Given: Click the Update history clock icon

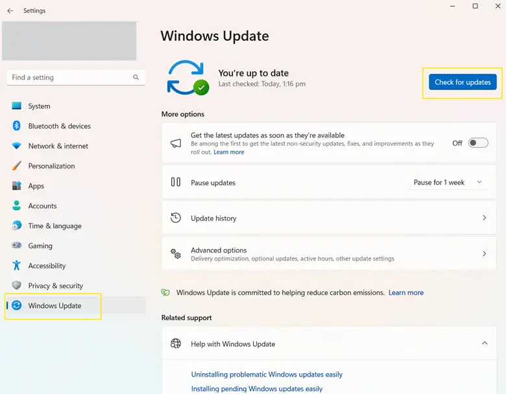Looking at the screenshot, I should [x=176, y=218].
